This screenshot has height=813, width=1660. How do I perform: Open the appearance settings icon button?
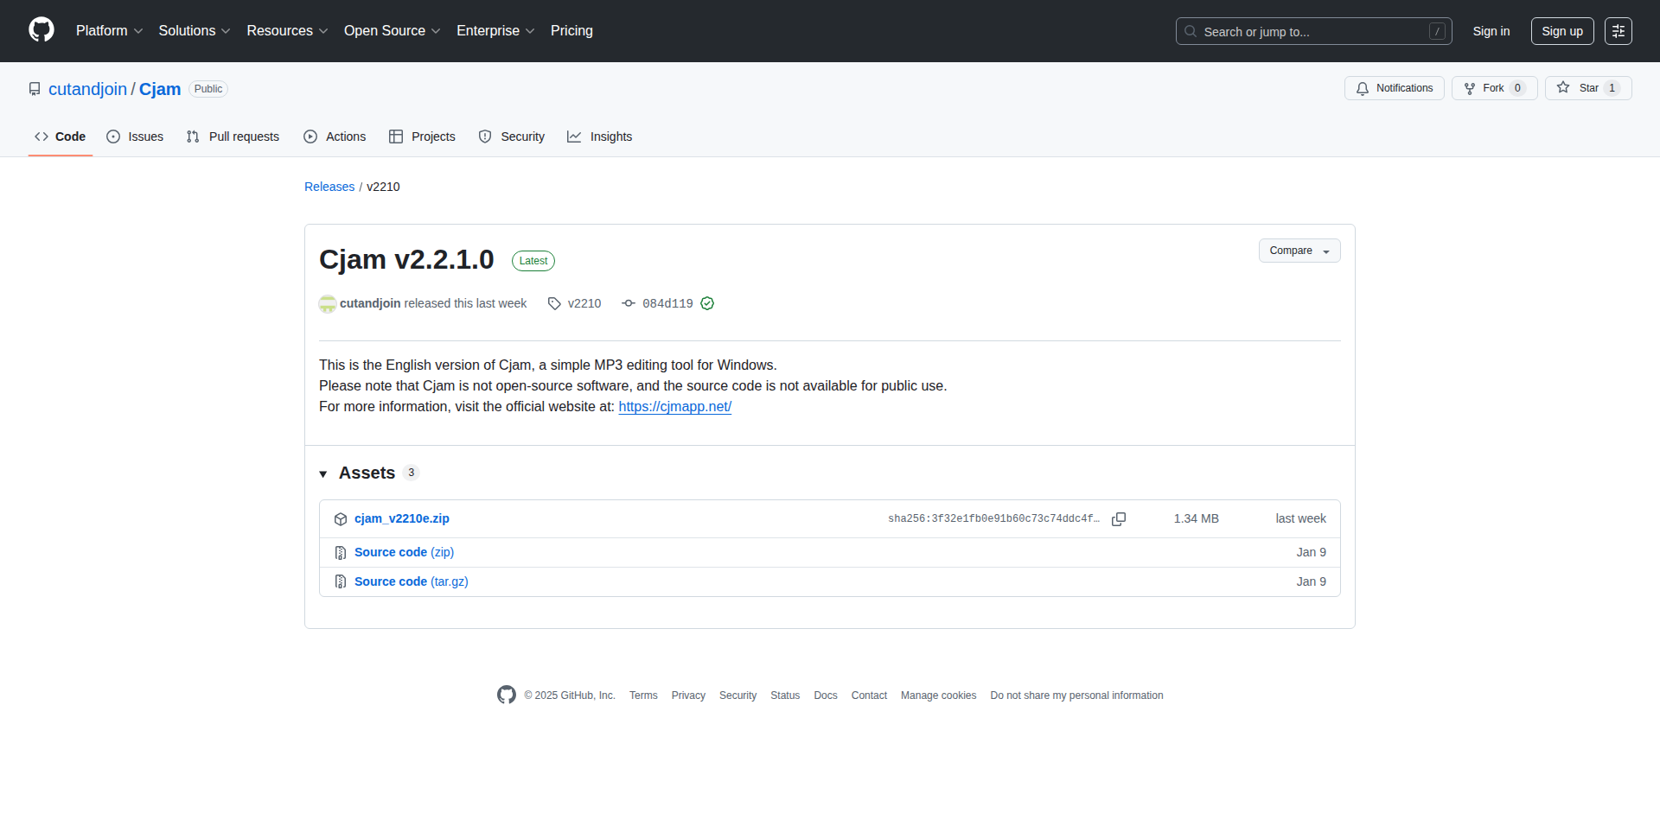[x=1618, y=31]
